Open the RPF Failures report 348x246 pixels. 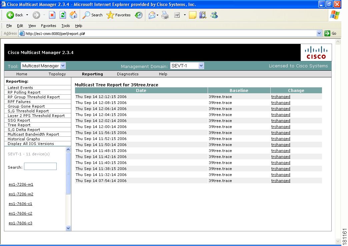(19, 102)
